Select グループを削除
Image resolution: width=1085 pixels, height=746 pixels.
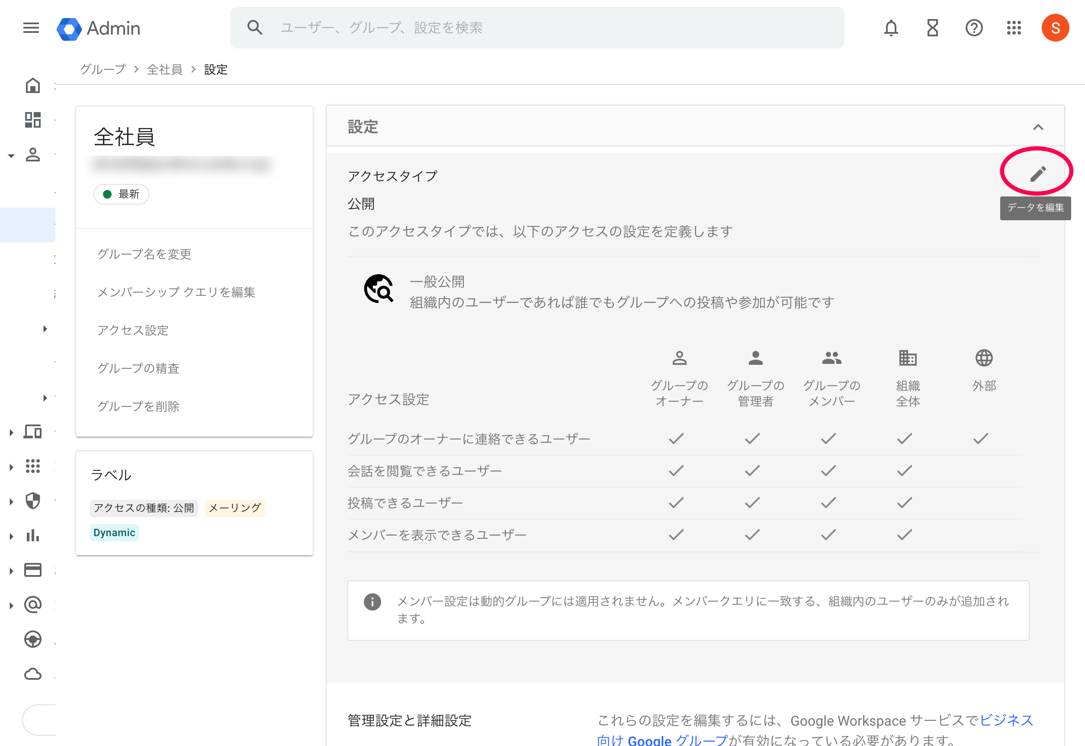[x=138, y=406]
